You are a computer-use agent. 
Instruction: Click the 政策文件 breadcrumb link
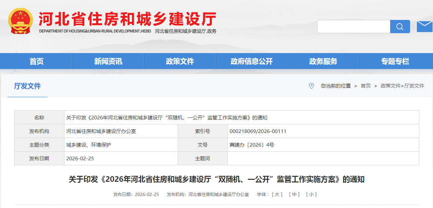[x=390, y=86]
